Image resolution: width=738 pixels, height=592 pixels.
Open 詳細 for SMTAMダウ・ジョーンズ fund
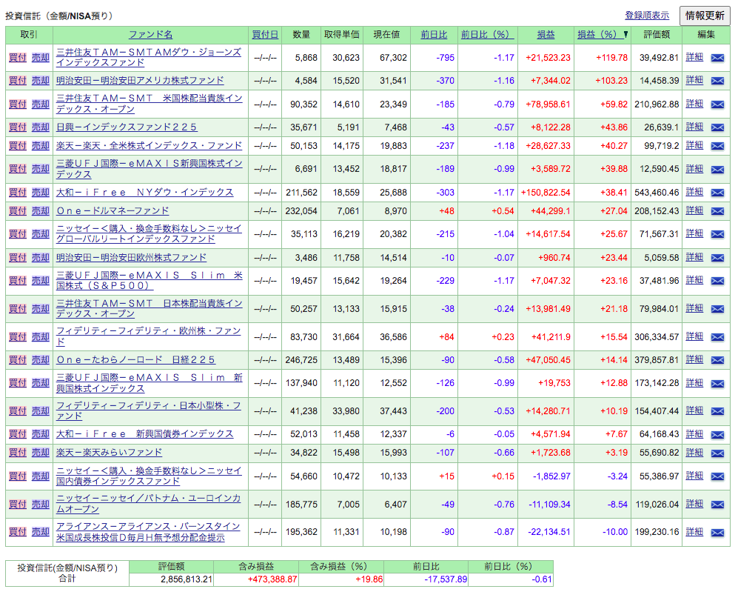point(694,57)
